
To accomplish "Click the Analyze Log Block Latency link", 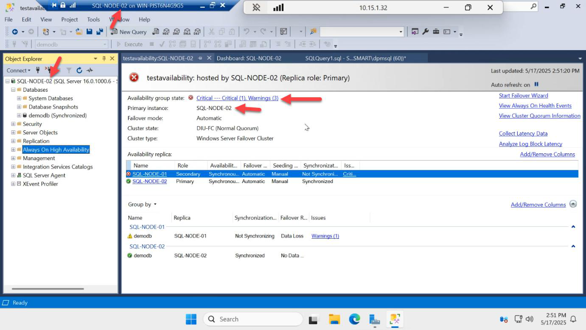I will click(530, 144).
